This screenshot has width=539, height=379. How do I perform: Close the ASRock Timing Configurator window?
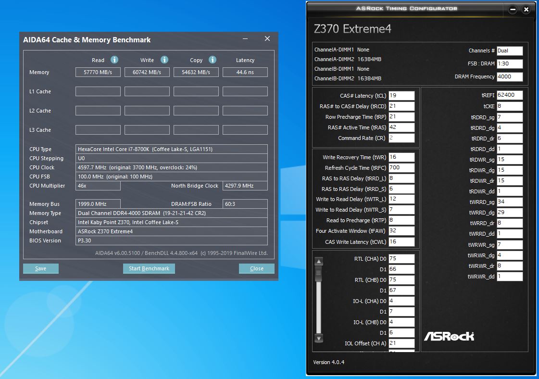[x=526, y=10]
